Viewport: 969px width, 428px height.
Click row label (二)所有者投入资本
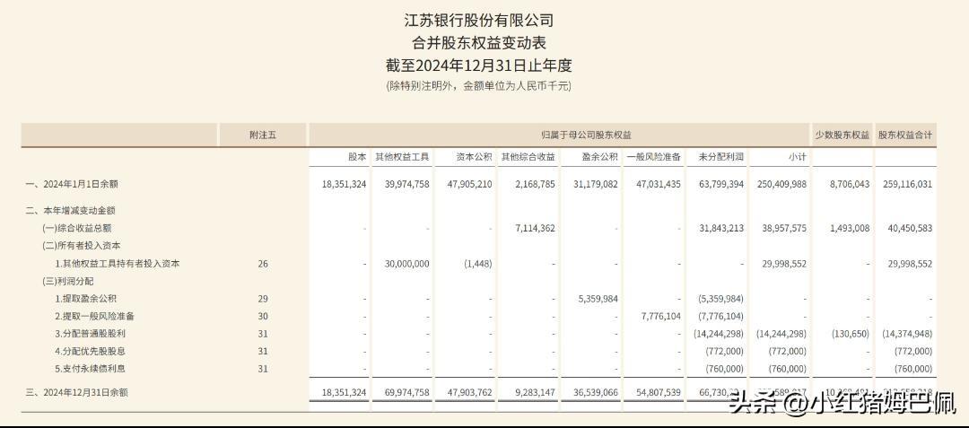(81, 246)
